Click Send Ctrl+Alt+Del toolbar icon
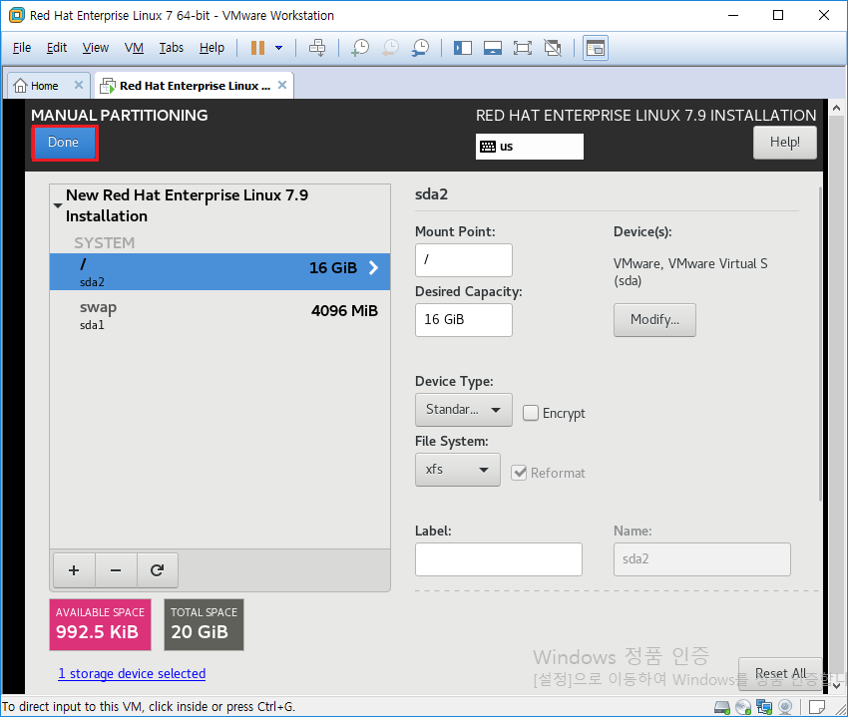This screenshot has height=717, width=848. pos(317,48)
